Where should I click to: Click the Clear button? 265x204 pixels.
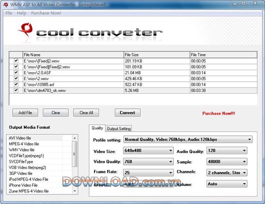point(55,113)
